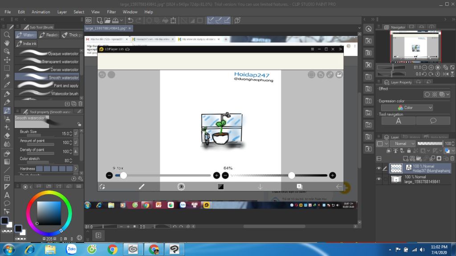Image resolution: width=456 pixels, height=256 pixels.
Task: Click Tool navigation balloon button
Action: [433, 121]
